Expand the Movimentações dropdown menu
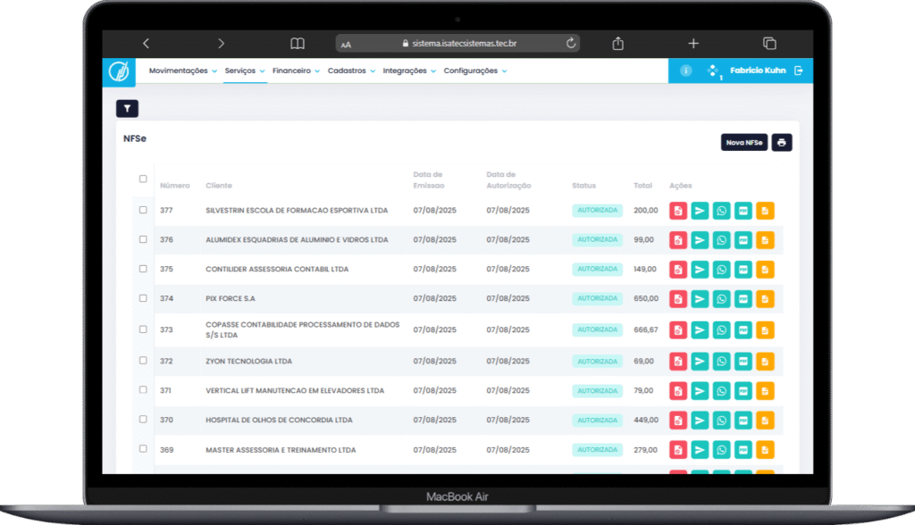This screenshot has height=525, width=915. tap(182, 71)
